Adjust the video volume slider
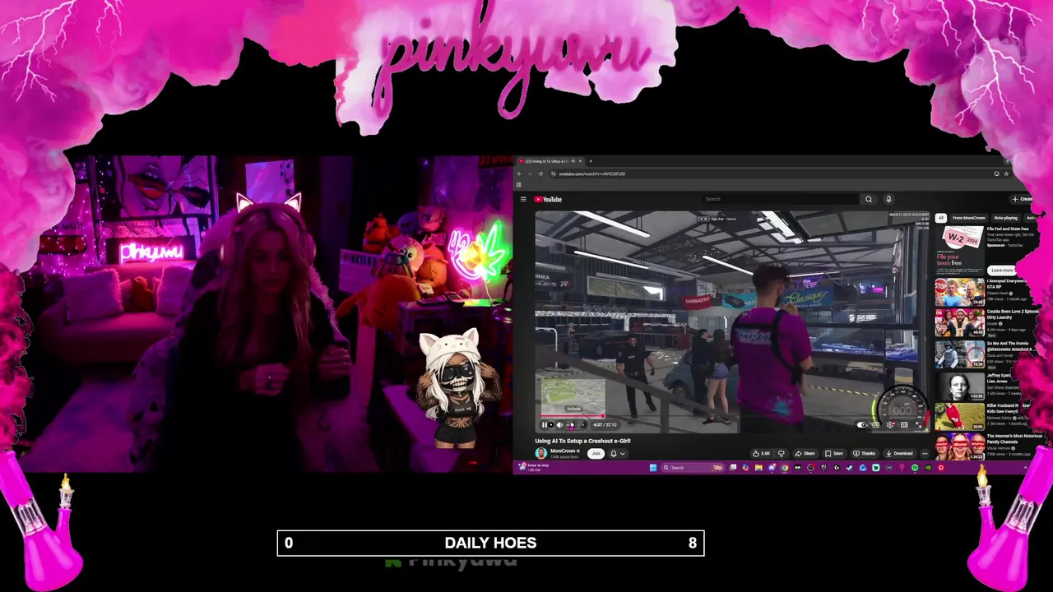 [572, 425]
